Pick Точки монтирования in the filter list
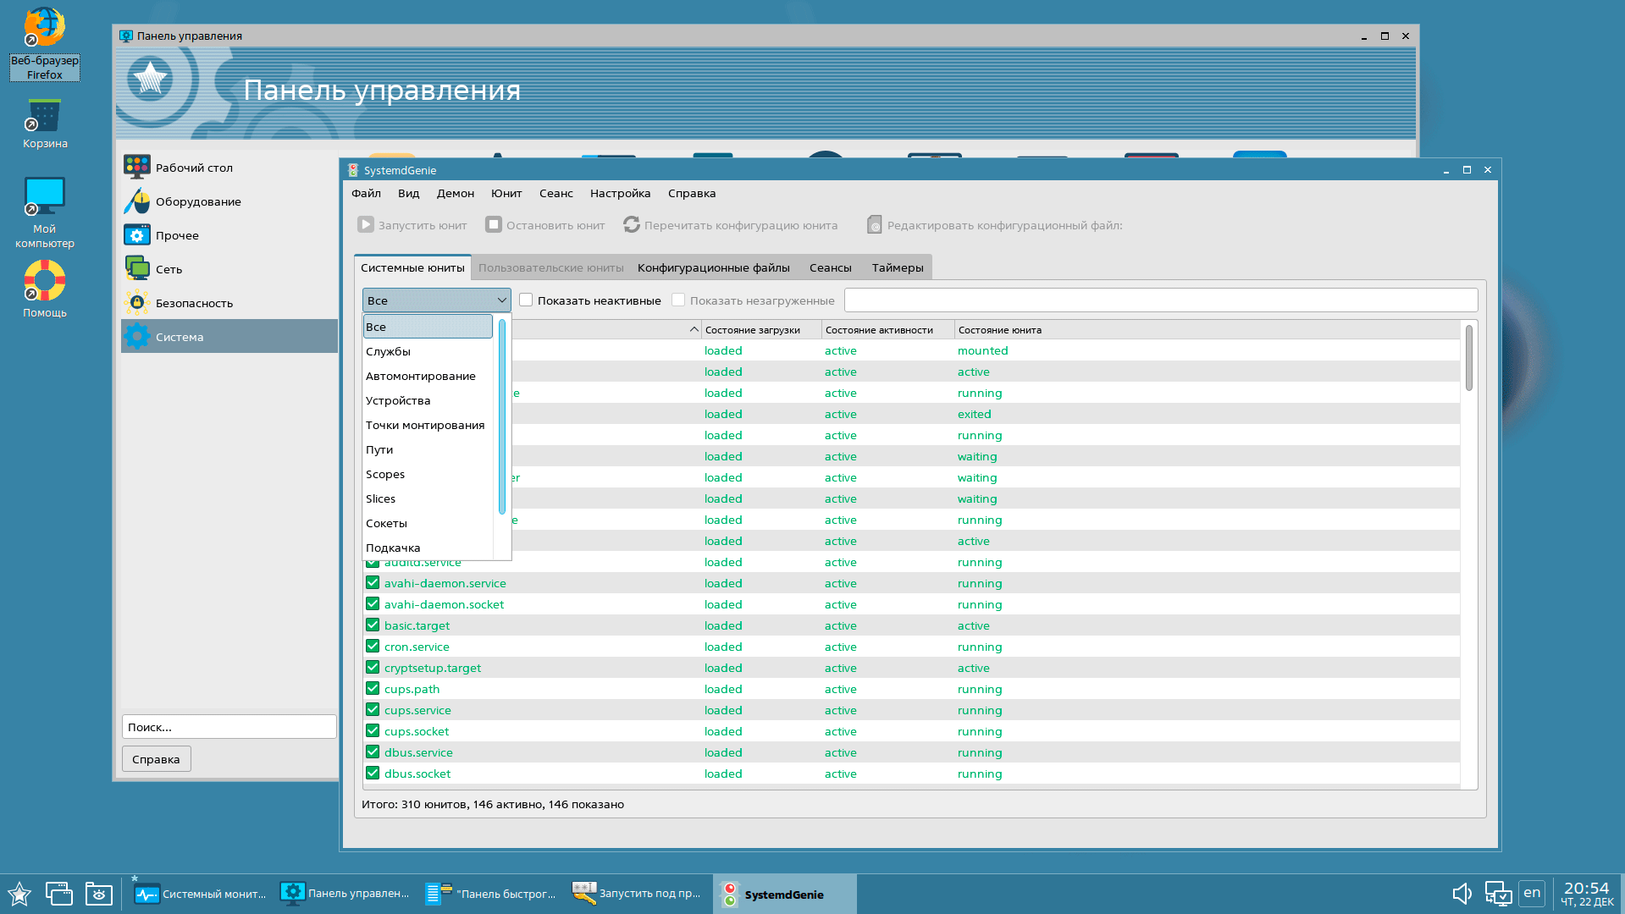The height and width of the screenshot is (914, 1625). [x=425, y=426]
